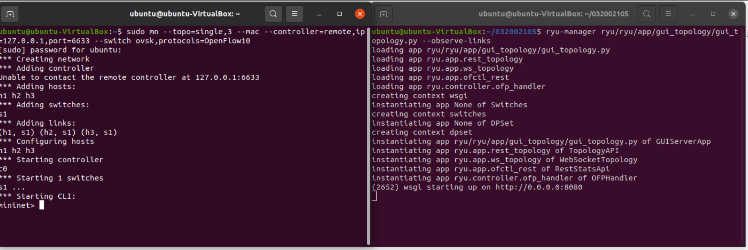Click 'loading app ryu.app.rest_topology' line
Viewport: 748px width, 250px height.
click(x=447, y=59)
